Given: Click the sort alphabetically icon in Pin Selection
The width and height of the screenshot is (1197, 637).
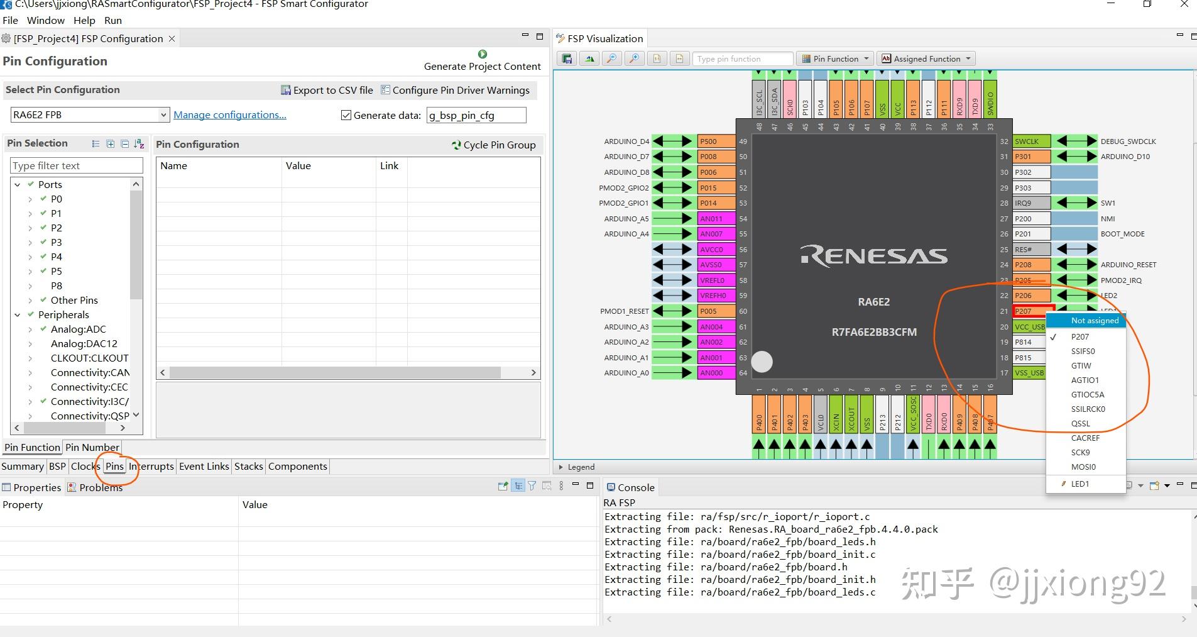Looking at the screenshot, I should [x=139, y=144].
